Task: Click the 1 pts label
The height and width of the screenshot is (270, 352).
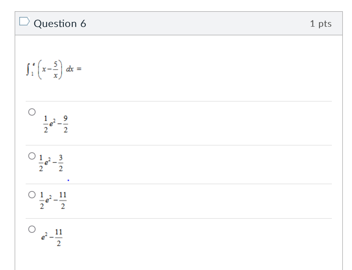Action: click(x=321, y=23)
